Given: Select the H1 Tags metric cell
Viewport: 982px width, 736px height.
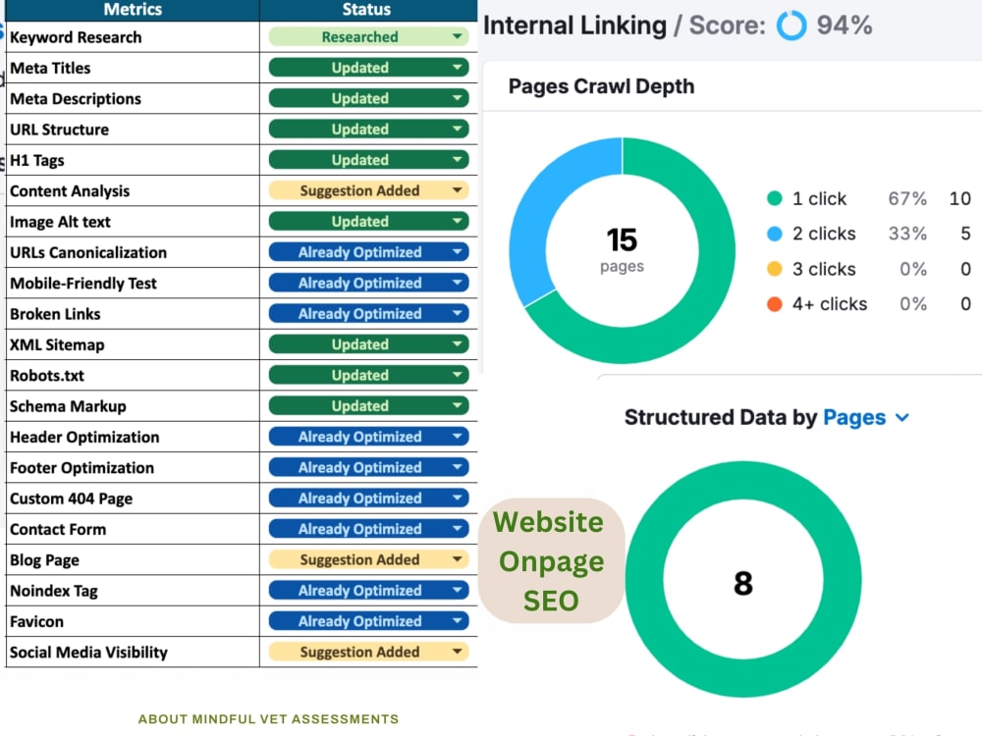Looking at the screenshot, I should pos(133,160).
